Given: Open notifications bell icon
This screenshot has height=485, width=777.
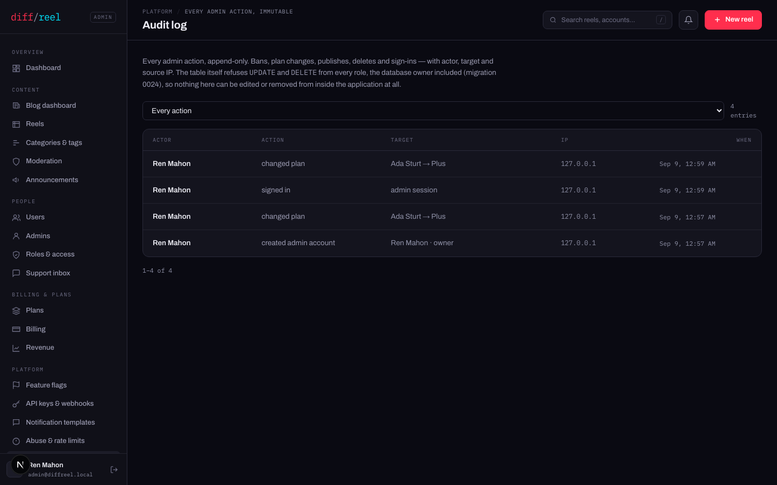Looking at the screenshot, I should pos(689,20).
